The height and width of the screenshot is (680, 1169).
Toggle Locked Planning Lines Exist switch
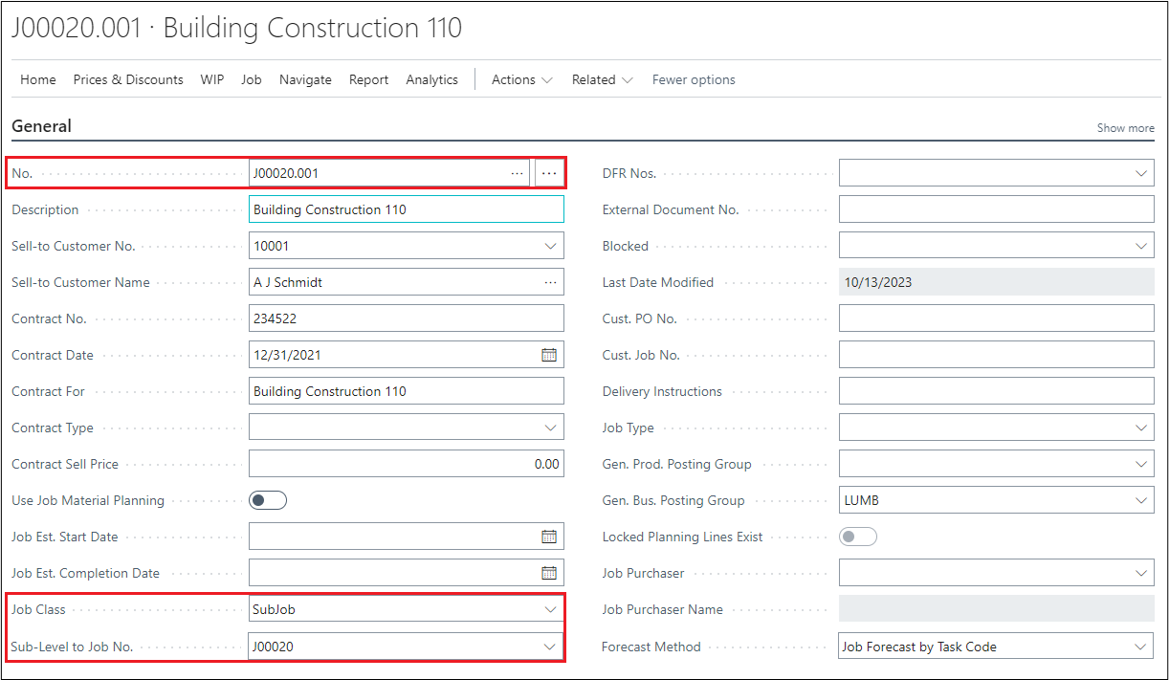[x=857, y=537]
